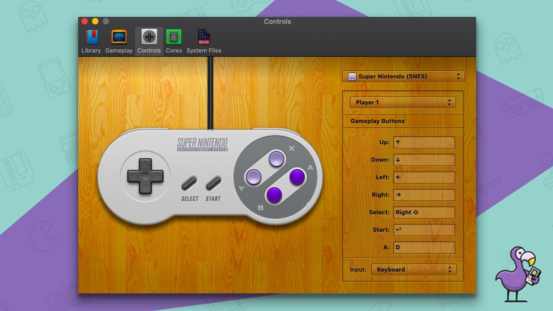Click the SELECT button on the controller

click(189, 184)
